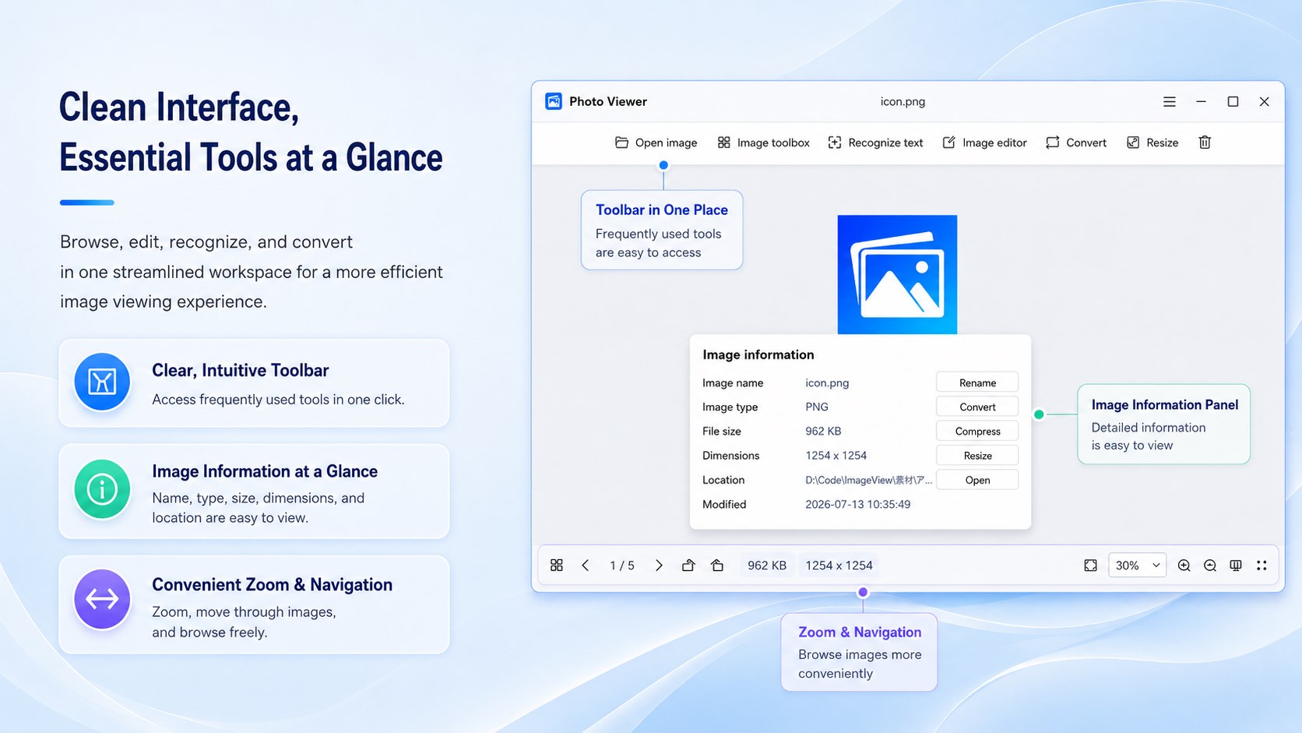
Task: Launch the Image editor
Action: click(984, 143)
